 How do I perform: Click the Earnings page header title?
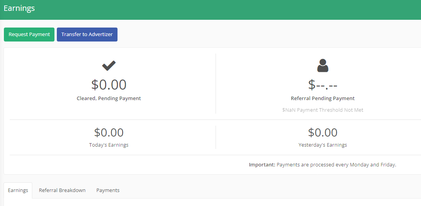pyautogui.click(x=19, y=8)
